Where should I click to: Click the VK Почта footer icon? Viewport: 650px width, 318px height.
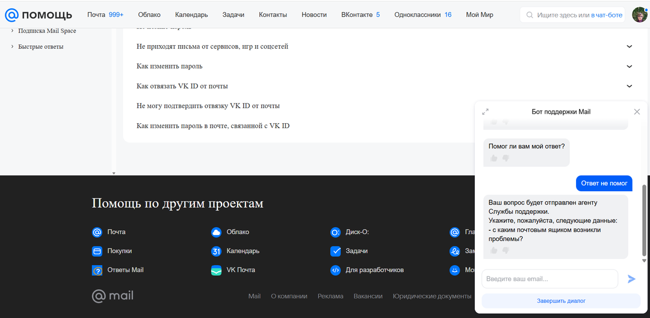point(217,271)
